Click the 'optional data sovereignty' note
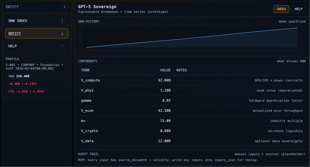 tap(279, 141)
